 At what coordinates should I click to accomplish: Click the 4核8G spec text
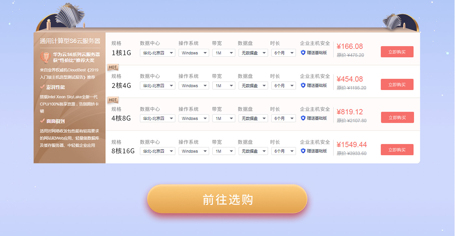[x=121, y=118]
